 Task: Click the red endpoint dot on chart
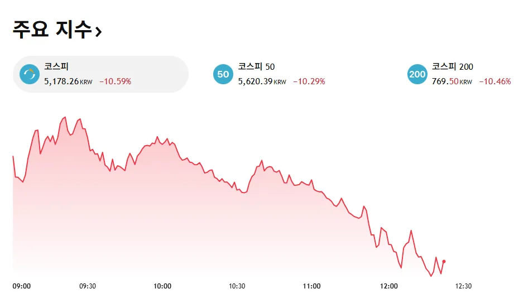click(x=444, y=261)
